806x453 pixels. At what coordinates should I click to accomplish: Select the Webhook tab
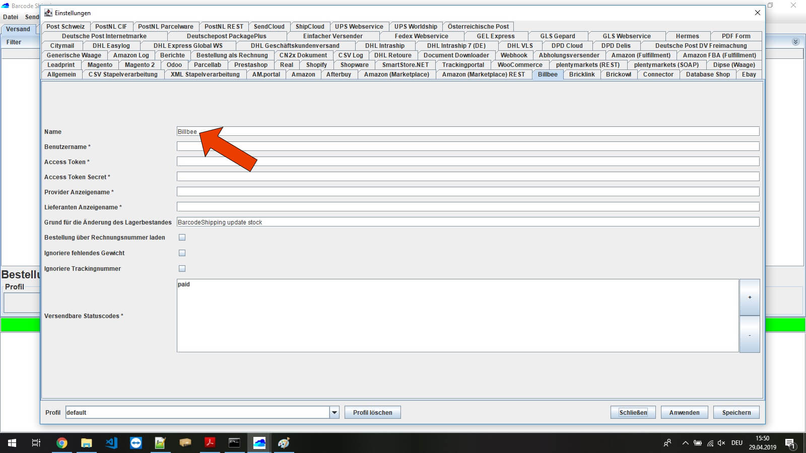514,55
